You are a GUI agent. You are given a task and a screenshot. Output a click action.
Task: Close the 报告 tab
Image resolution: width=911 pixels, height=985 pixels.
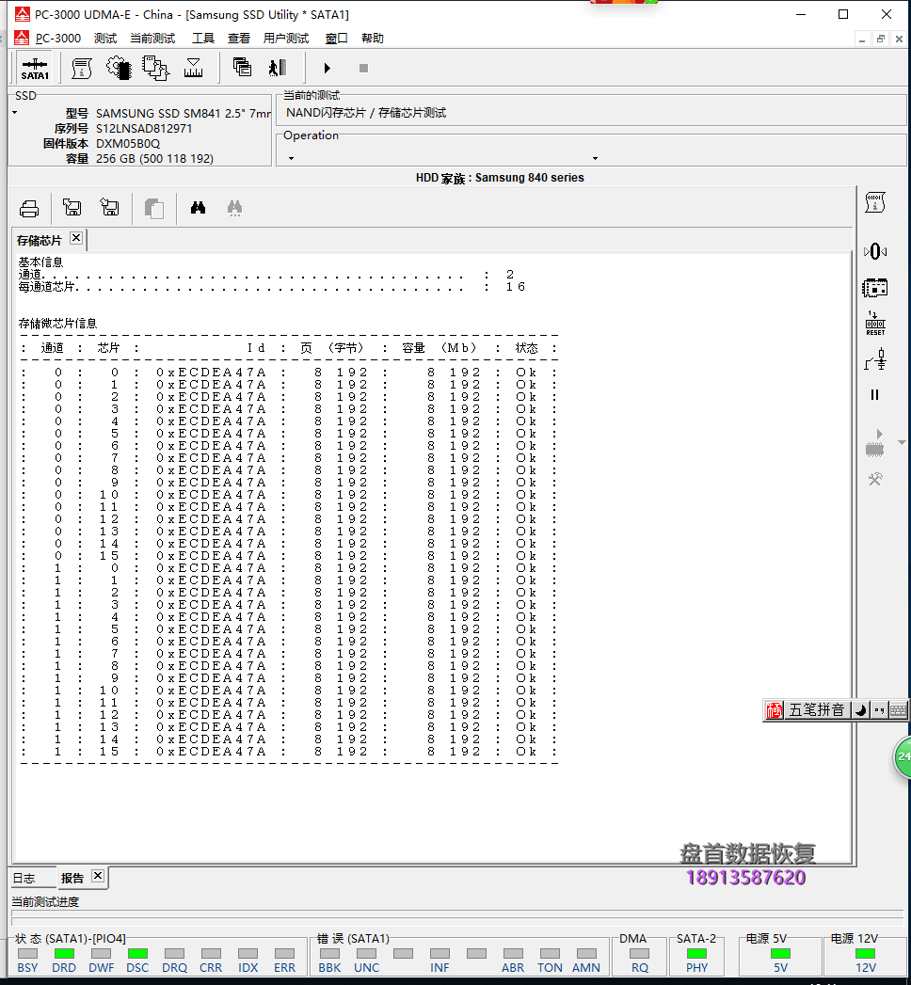pyautogui.click(x=98, y=876)
